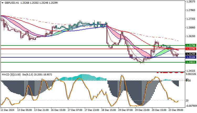Click the 17 Dec 23:00 time label
The image size is (197, 113).
(x=92, y=110)
